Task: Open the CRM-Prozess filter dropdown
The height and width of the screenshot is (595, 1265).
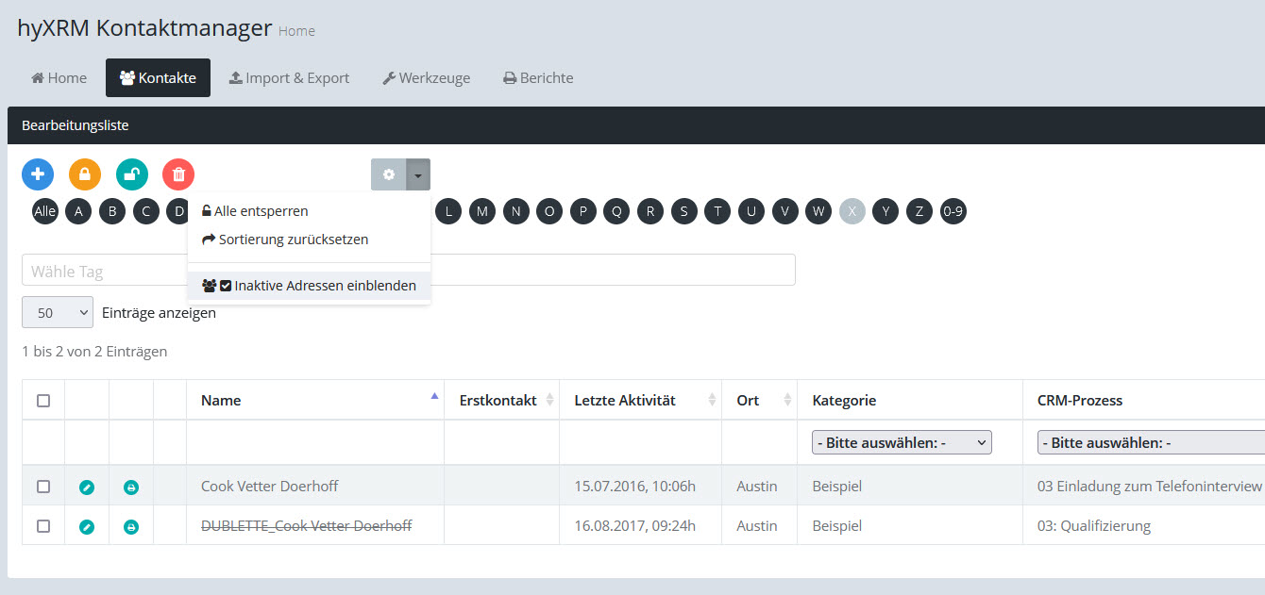Action: pos(1150,442)
